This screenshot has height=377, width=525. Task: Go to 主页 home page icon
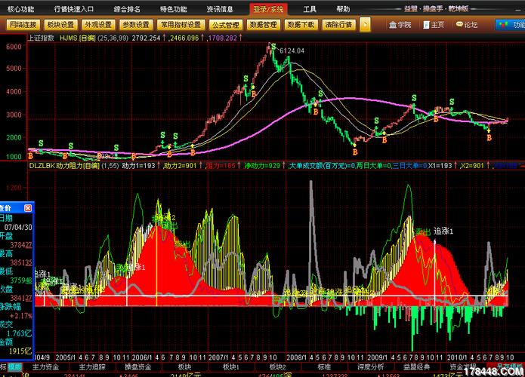coord(434,25)
